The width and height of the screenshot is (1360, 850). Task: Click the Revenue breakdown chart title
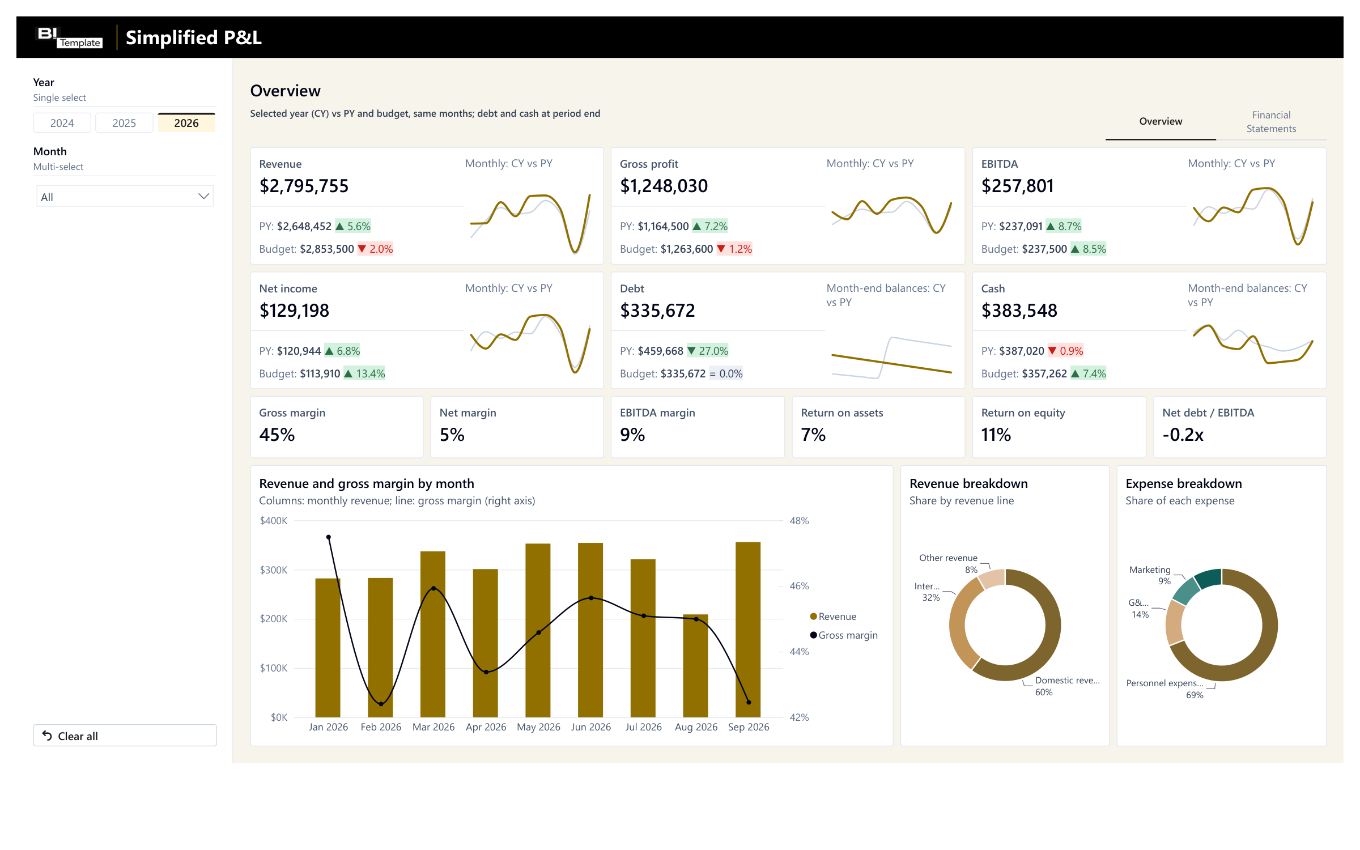pyautogui.click(x=968, y=483)
